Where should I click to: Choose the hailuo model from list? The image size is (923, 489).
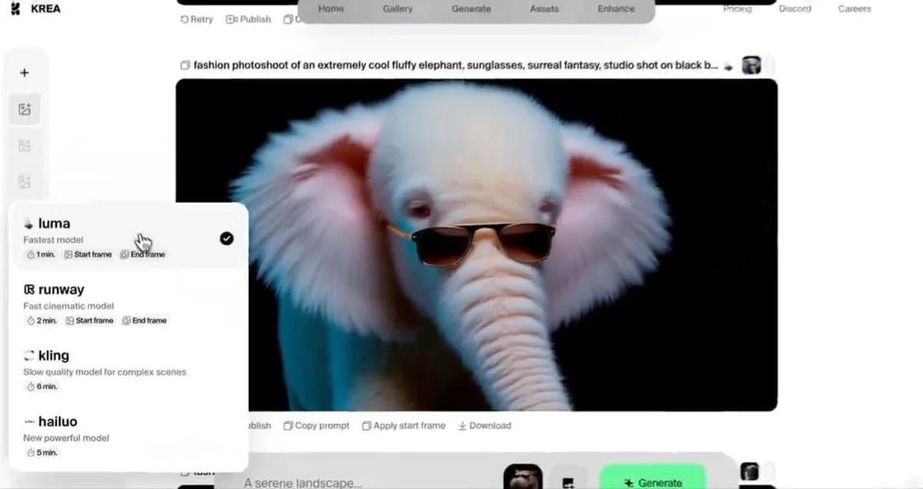pyautogui.click(x=129, y=436)
